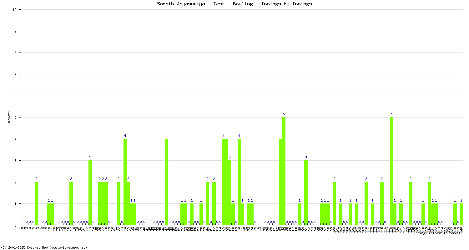469x250 pixels.
Task: Choose the 1-wicket bar at innings 55
Action: pyautogui.click(x=192, y=214)
